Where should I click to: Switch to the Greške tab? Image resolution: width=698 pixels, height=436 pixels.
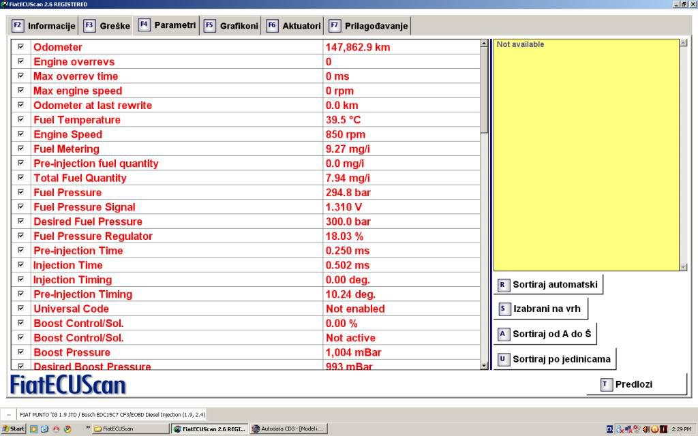(107, 26)
